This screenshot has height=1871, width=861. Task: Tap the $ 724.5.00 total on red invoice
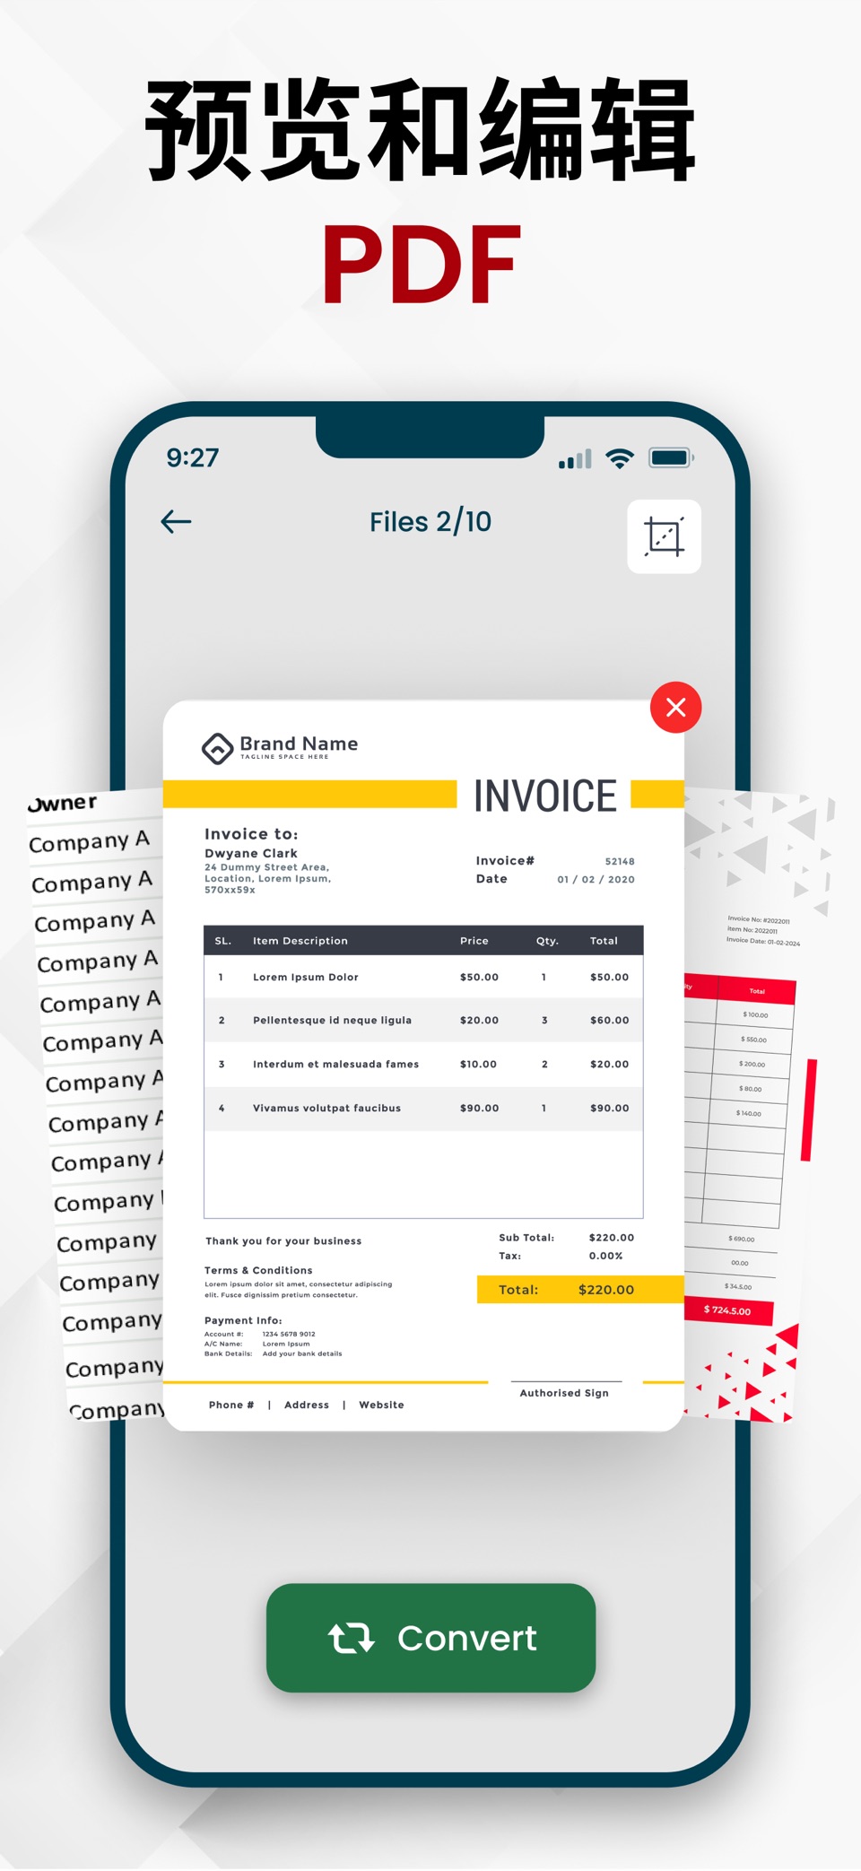727,1310
